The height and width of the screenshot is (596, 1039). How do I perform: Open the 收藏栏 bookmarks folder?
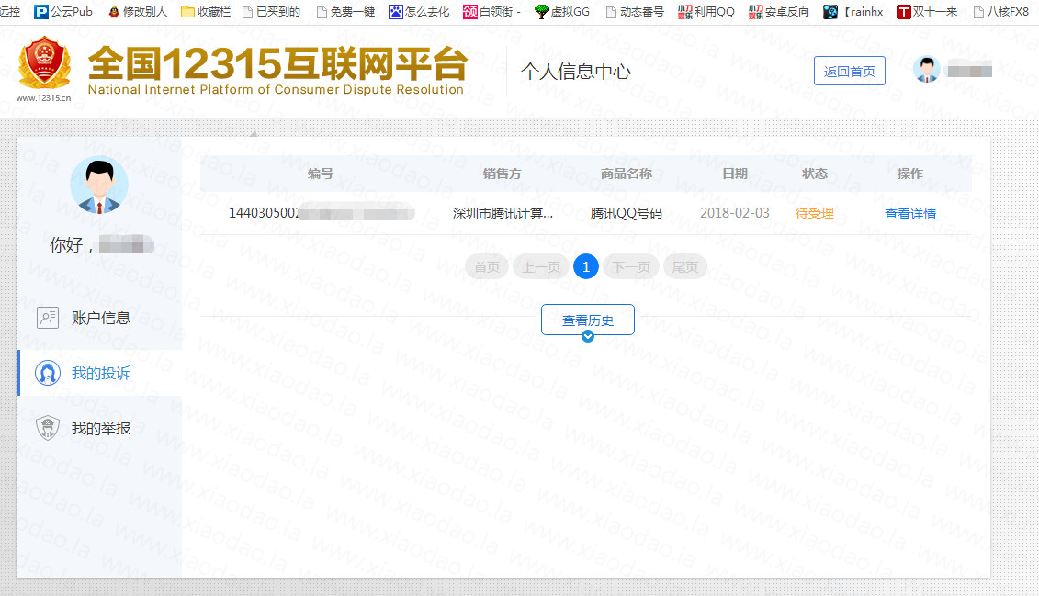[x=206, y=12]
